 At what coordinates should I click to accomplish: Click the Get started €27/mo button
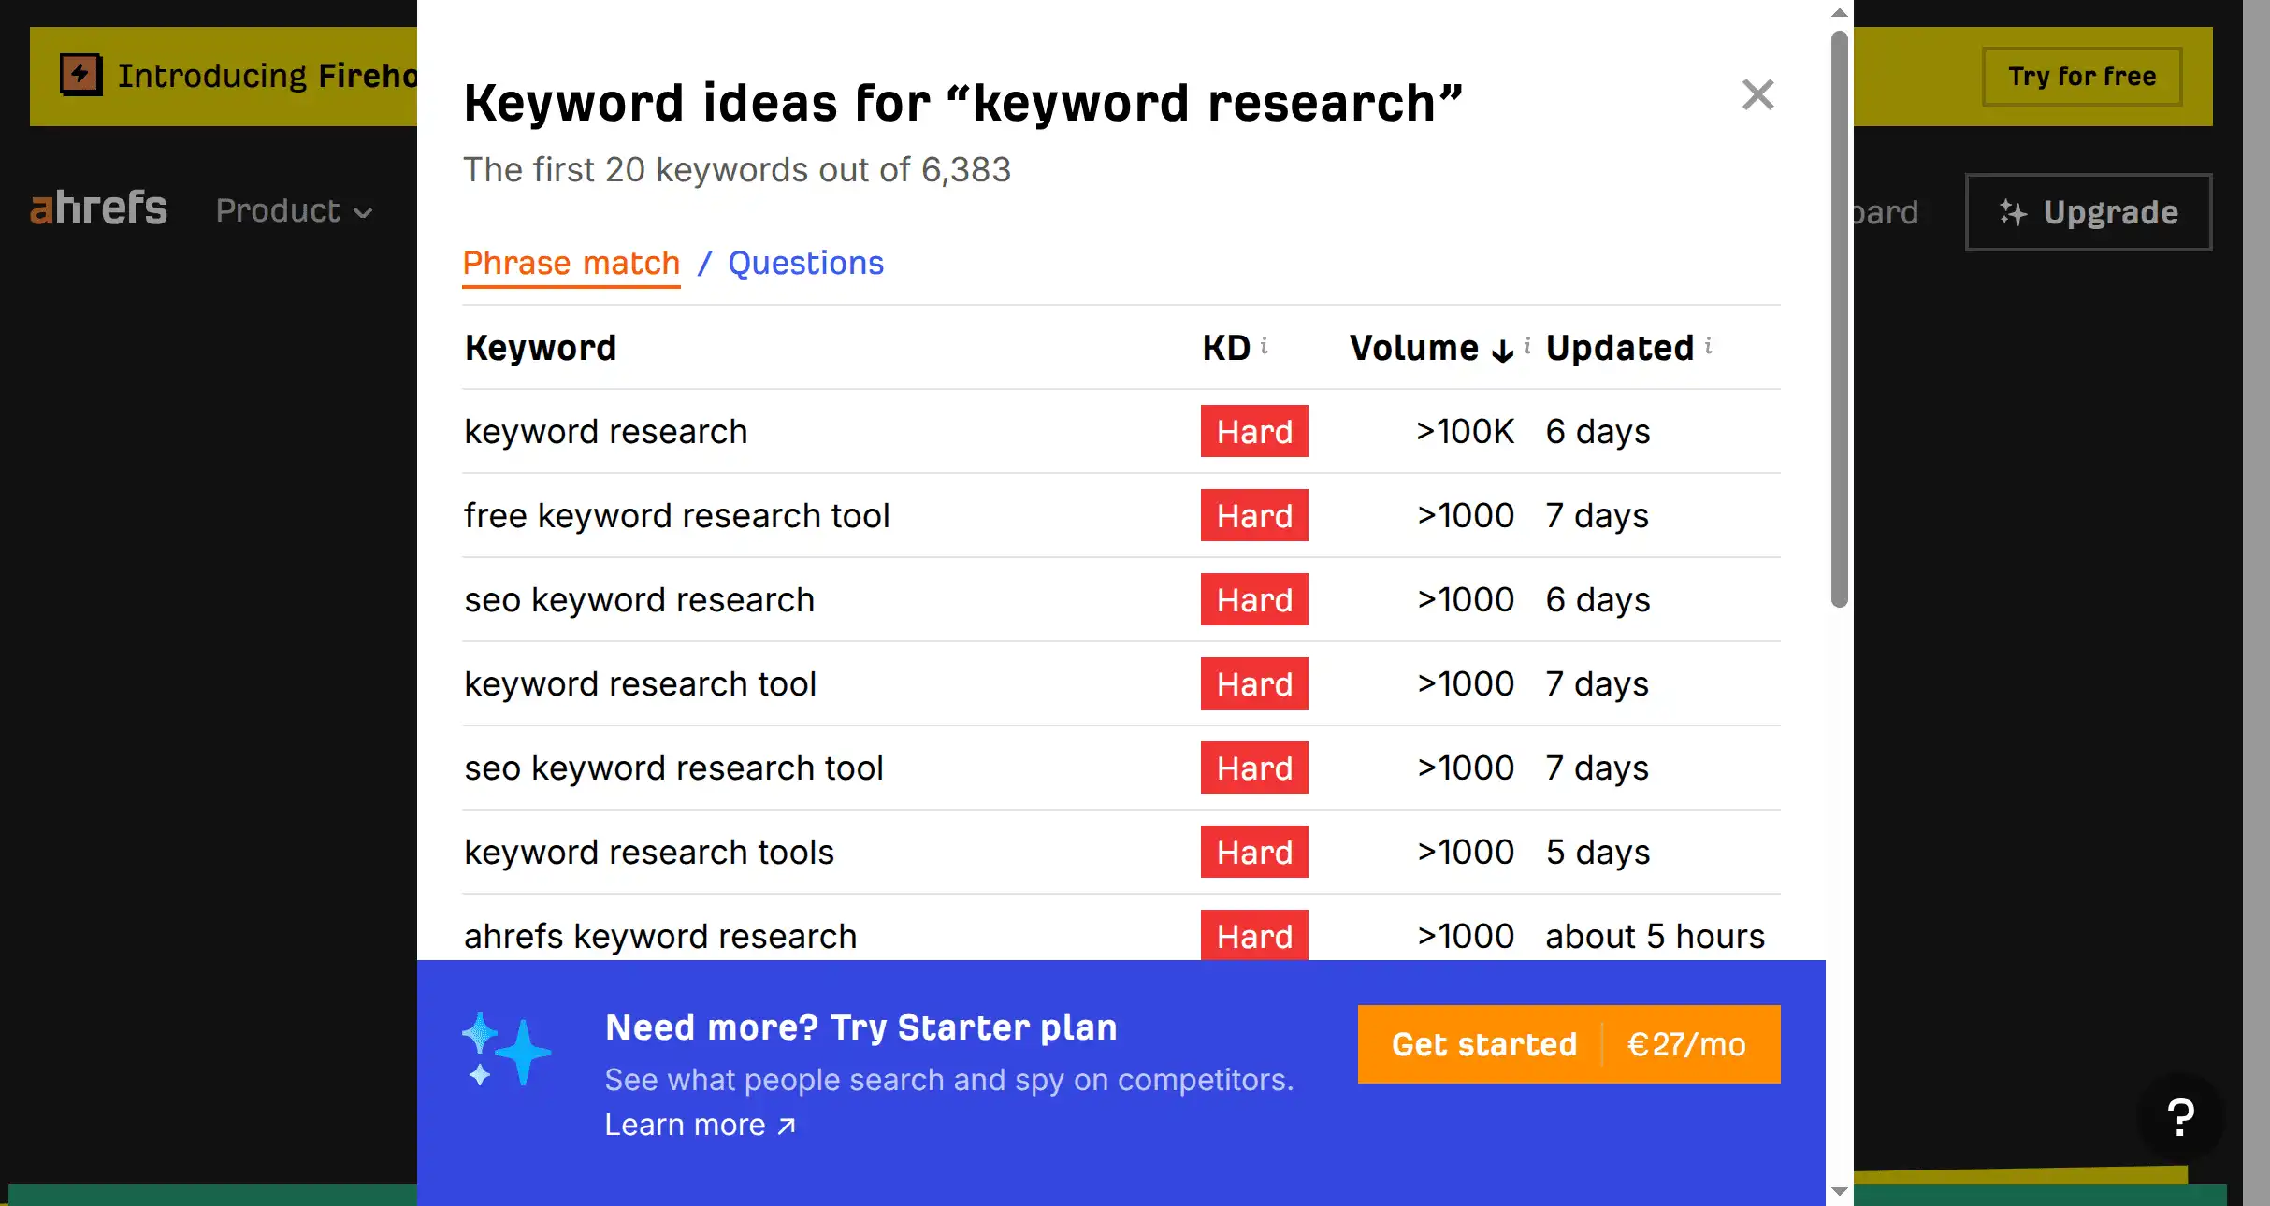click(1569, 1044)
